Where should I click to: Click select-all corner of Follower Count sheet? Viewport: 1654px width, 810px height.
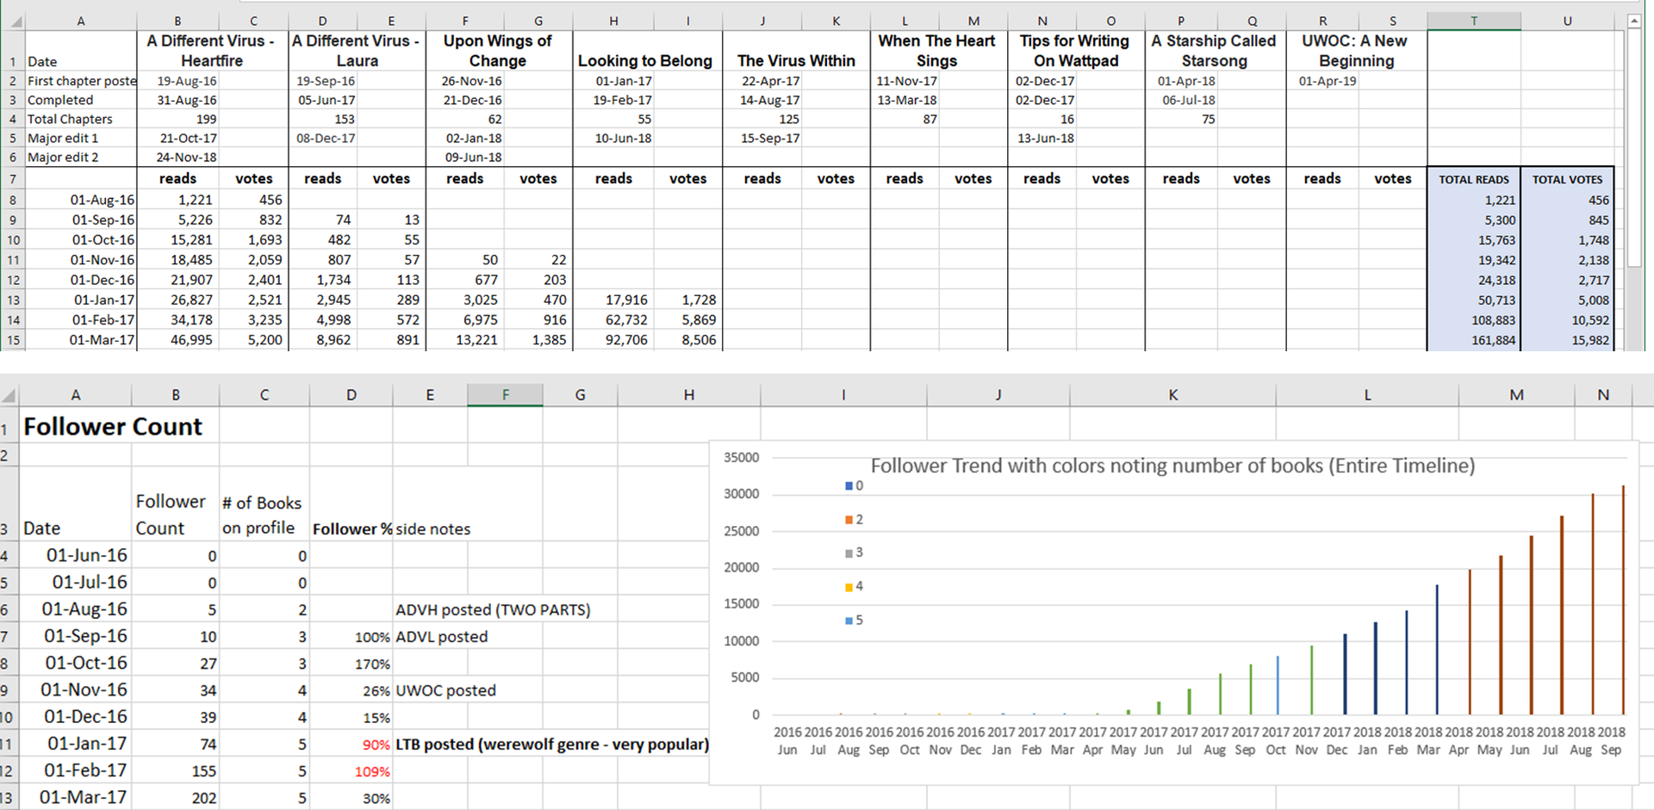pyautogui.click(x=9, y=395)
